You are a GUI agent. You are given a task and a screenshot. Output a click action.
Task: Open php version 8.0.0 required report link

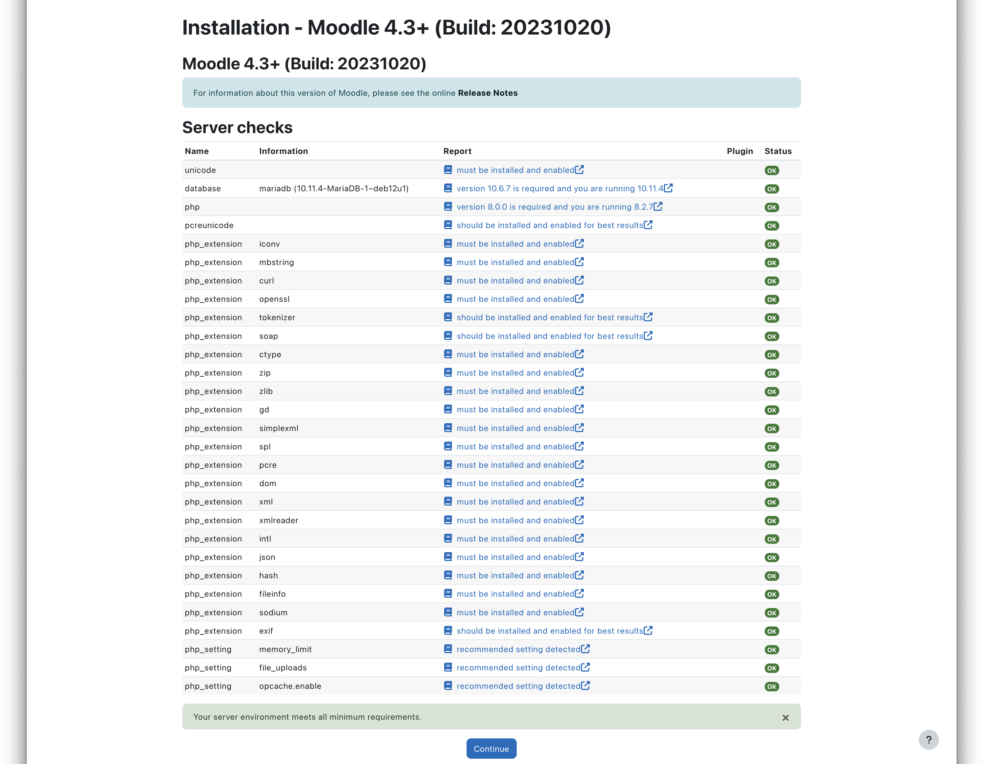point(555,207)
